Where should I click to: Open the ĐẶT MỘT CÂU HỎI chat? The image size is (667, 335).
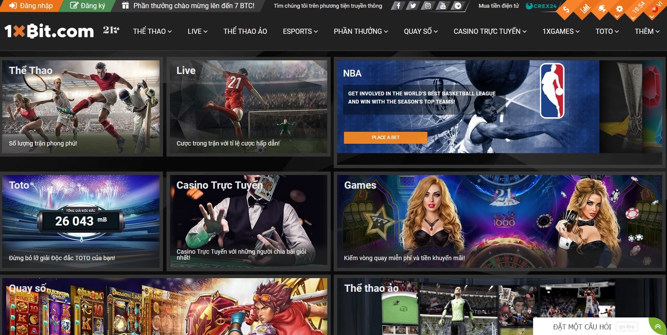[x=582, y=326]
